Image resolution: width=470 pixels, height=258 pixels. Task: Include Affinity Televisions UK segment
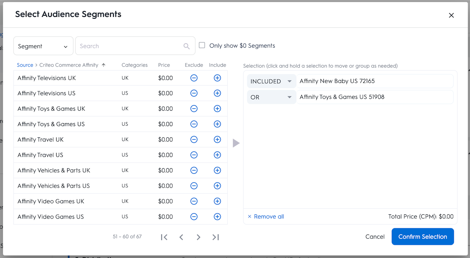coord(217,78)
